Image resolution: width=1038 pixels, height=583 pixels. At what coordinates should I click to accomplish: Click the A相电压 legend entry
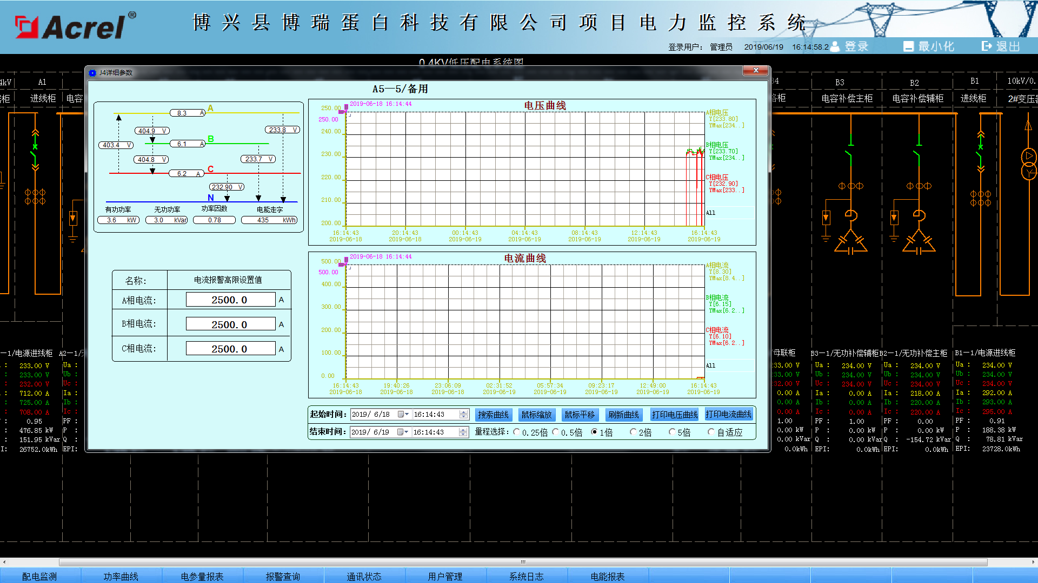[725, 119]
